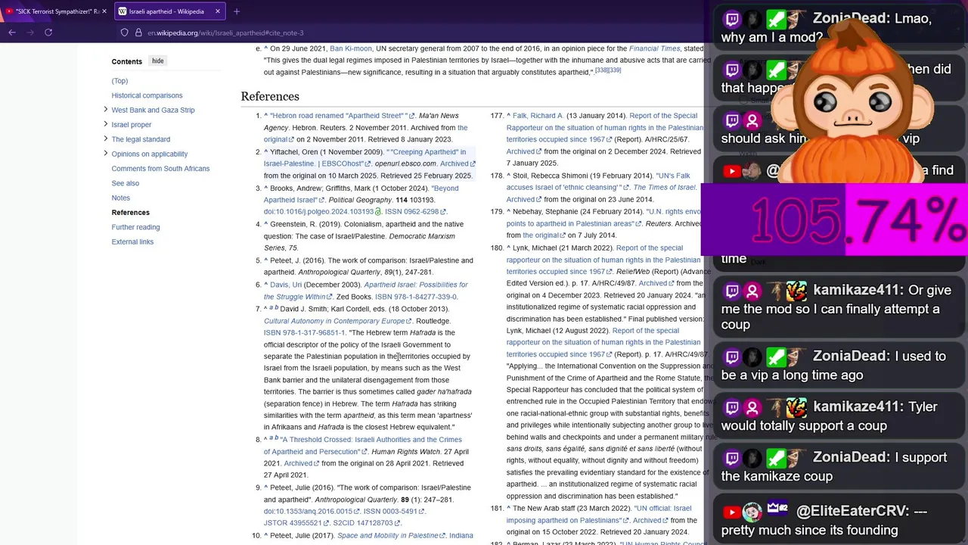Hide the Contents sidebar
968x545 pixels.
(x=157, y=61)
